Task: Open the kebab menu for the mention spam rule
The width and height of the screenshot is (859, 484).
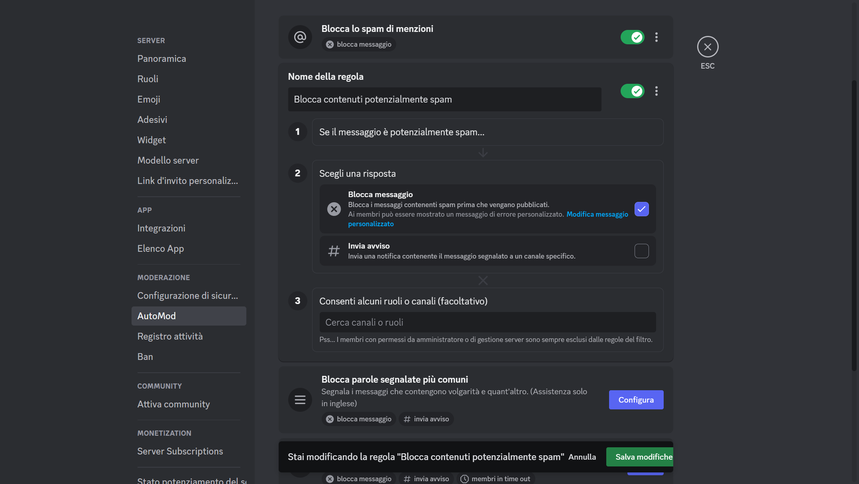Action: (x=657, y=37)
